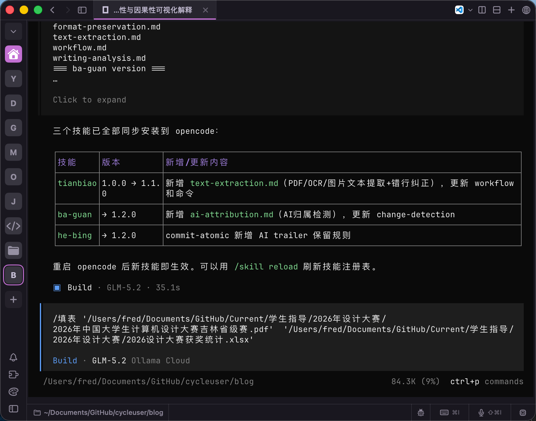Add a new workspace with plus
536x421 pixels.
(x=13, y=299)
